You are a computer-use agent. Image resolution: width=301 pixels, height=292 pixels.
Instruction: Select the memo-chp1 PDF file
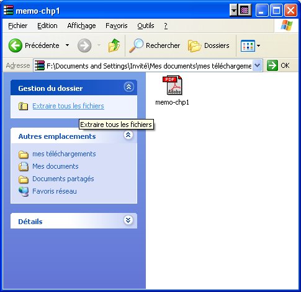(x=172, y=90)
